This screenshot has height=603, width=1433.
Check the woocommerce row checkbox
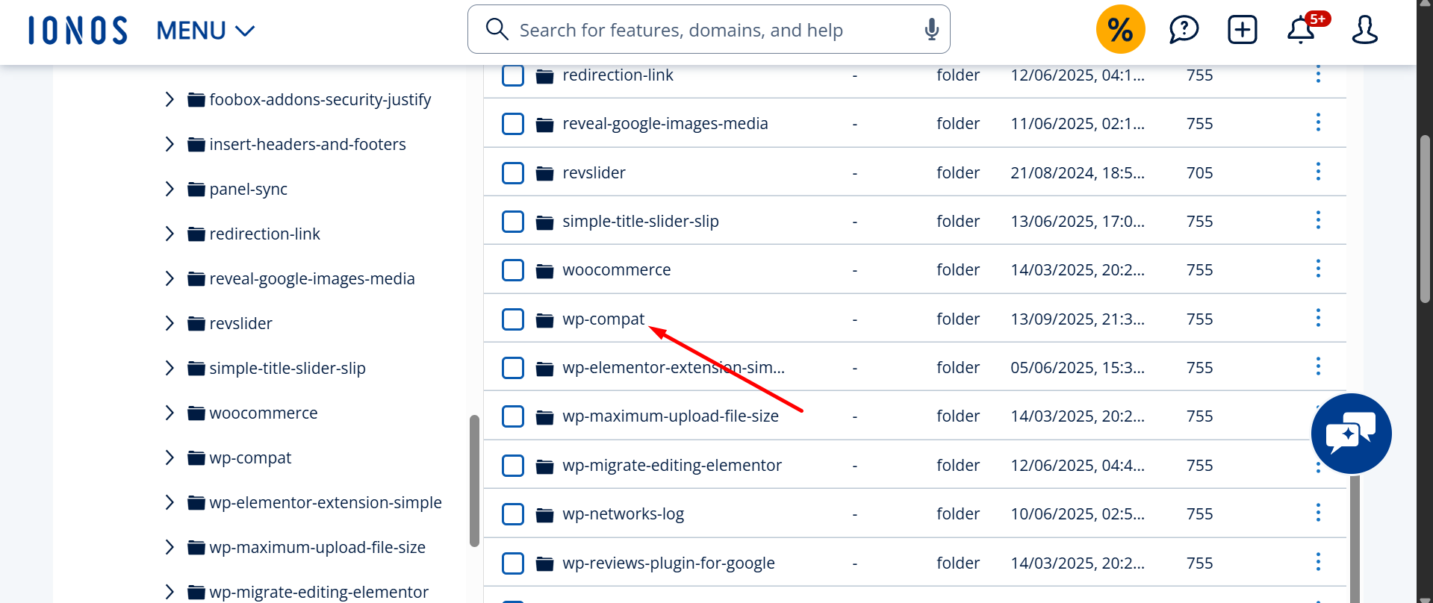tap(513, 270)
